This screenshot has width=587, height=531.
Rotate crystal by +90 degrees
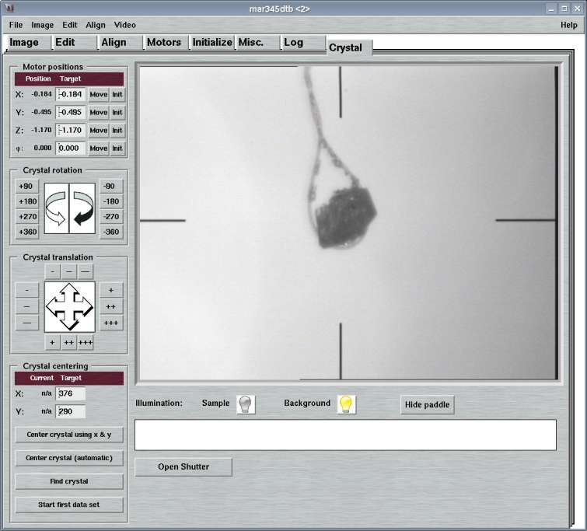(26, 187)
